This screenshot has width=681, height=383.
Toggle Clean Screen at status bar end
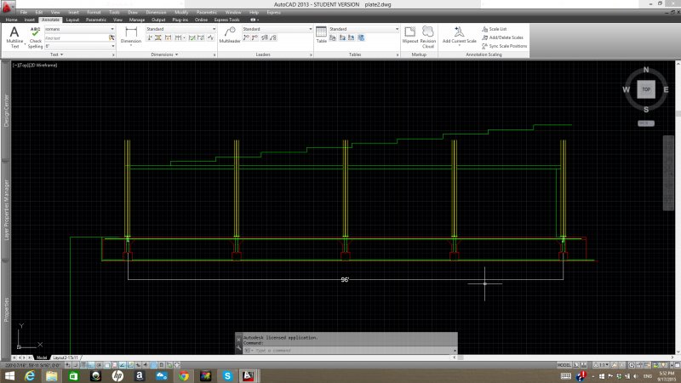677,365
